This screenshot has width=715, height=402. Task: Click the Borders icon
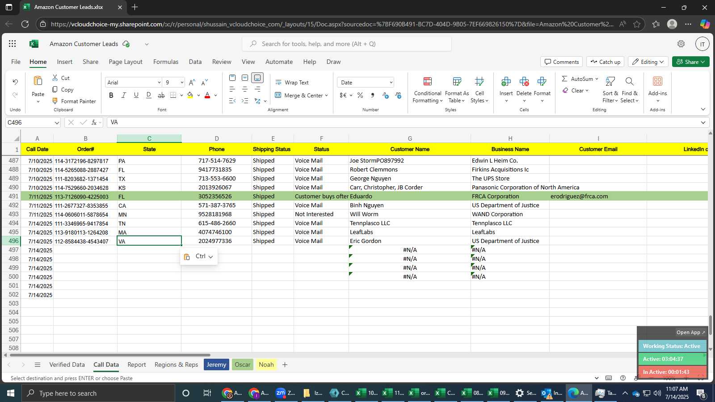[x=173, y=95]
